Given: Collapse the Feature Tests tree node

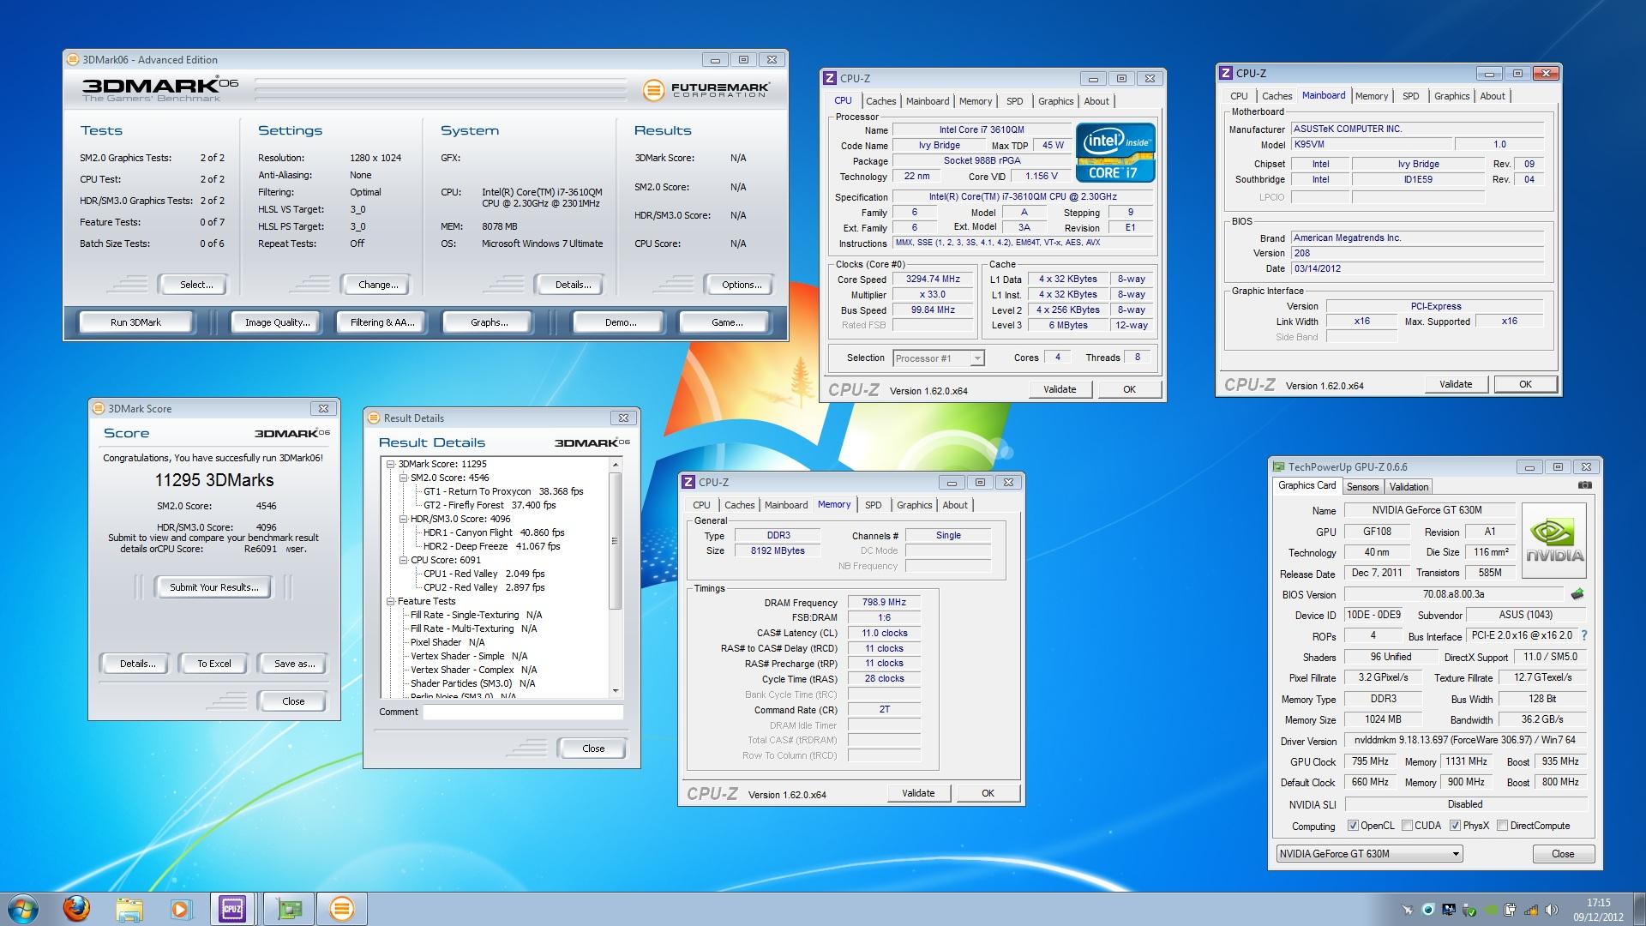Looking at the screenshot, I should click(x=391, y=601).
